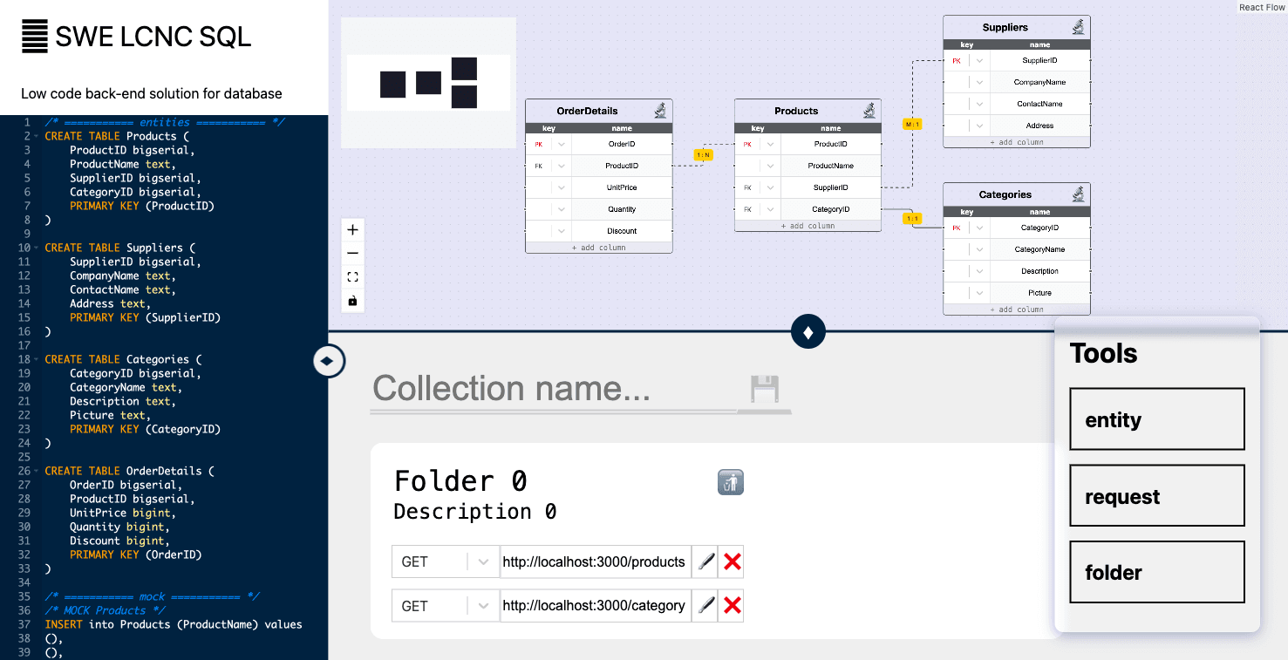
Task: Click the Folder 0 title
Action: (460, 481)
